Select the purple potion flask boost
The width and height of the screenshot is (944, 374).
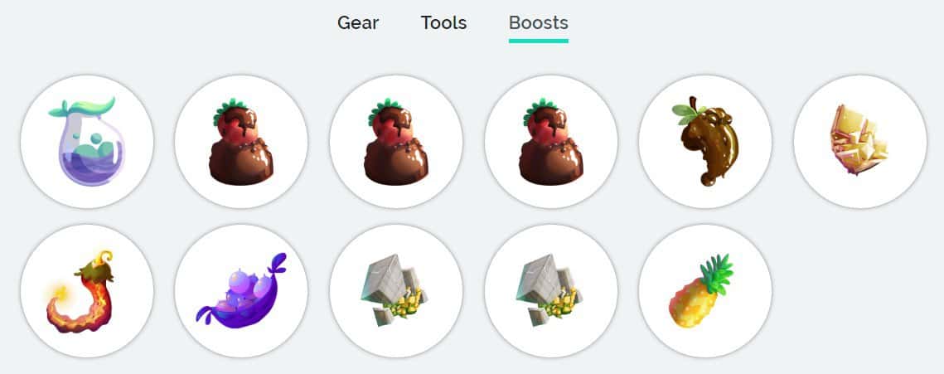click(x=87, y=142)
